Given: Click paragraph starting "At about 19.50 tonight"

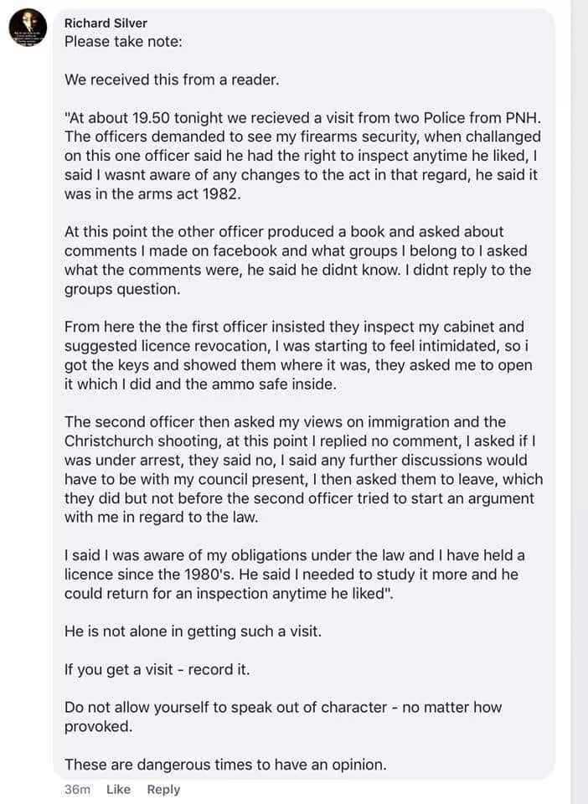Looking at the screenshot, I should pyautogui.click(x=303, y=156).
